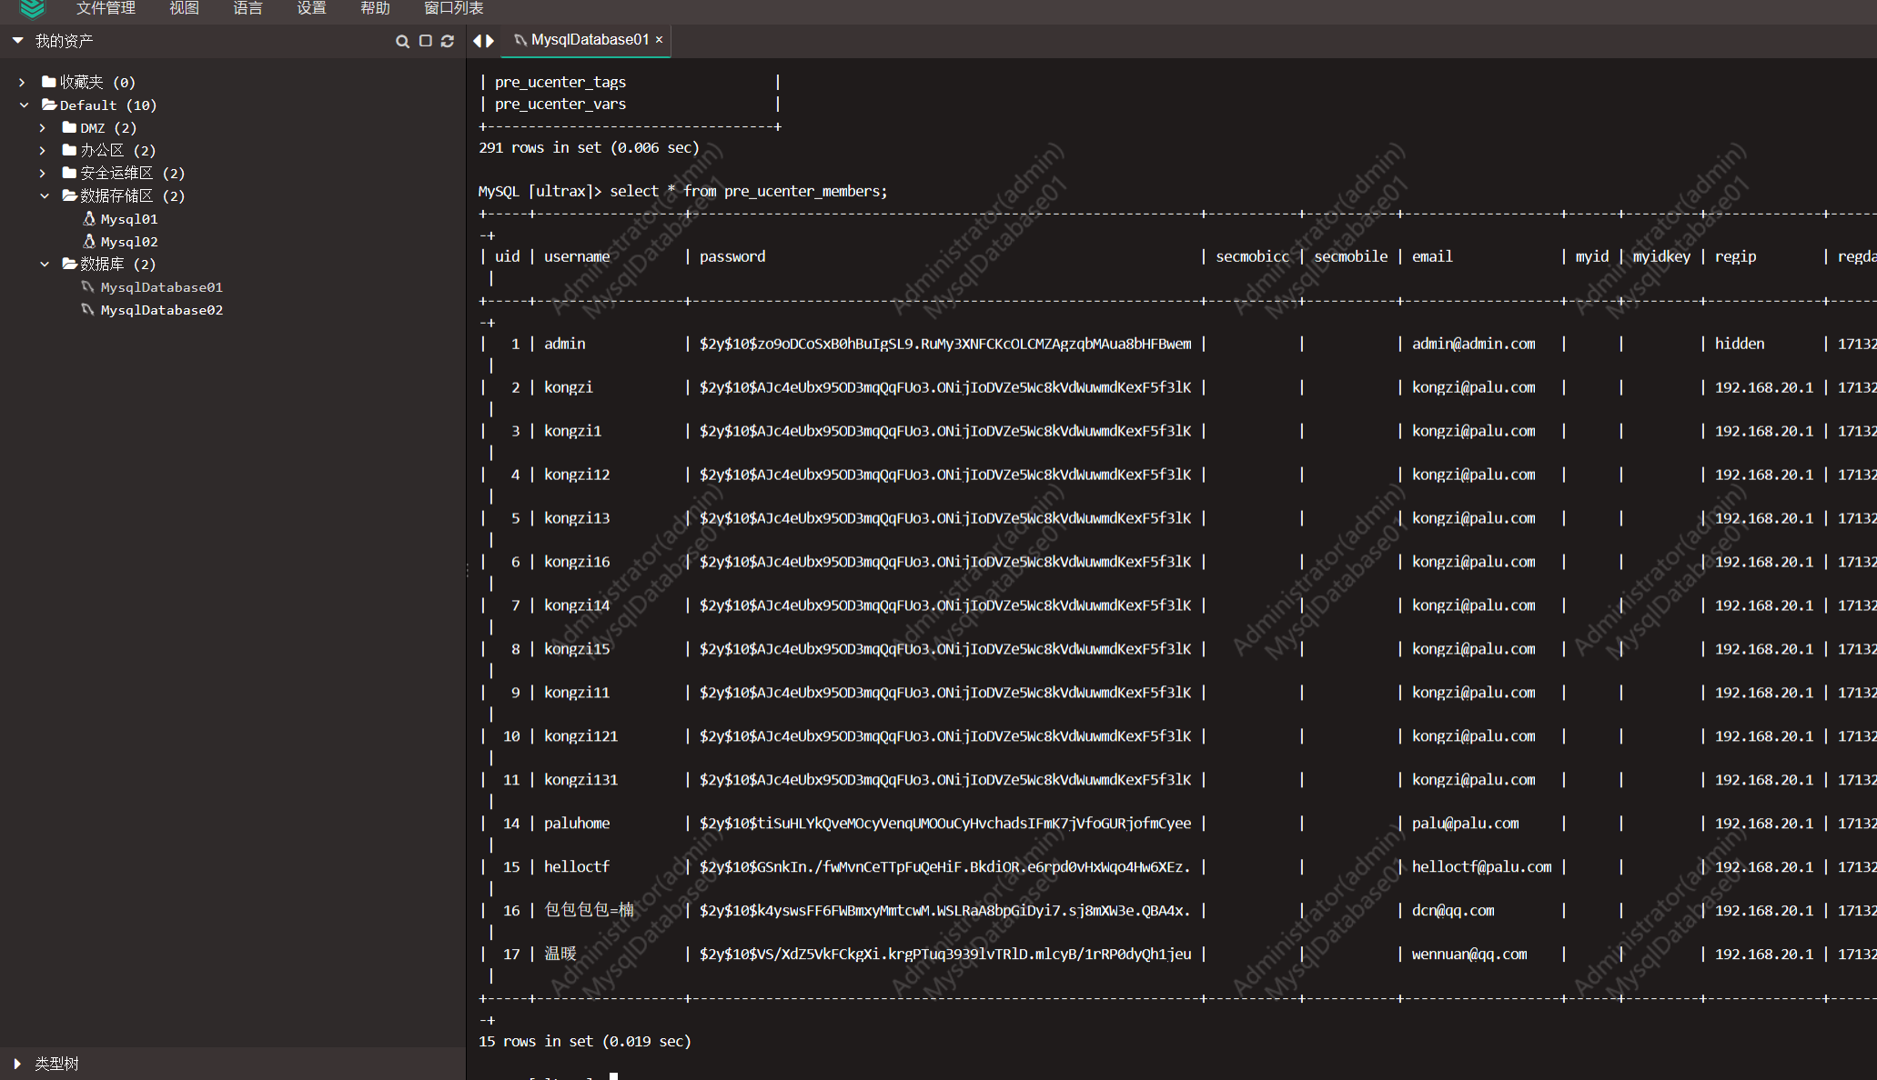Click the admin username in terminal output
The width and height of the screenshot is (1877, 1080).
click(565, 344)
